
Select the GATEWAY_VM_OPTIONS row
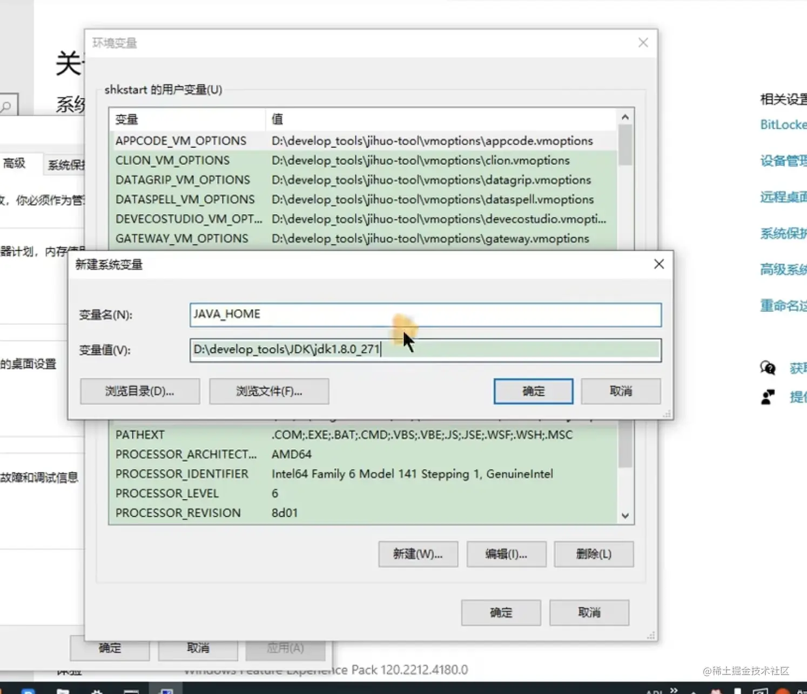(x=362, y=238)
